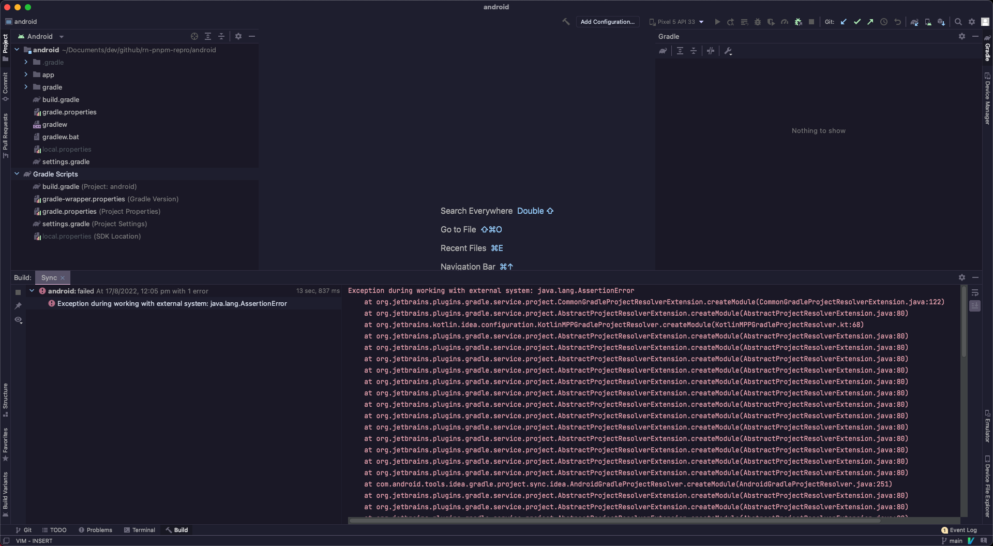993x546 pixels.
Task: Execute a Gradle sync via elephant icon
Action: [x=915, y=22]
